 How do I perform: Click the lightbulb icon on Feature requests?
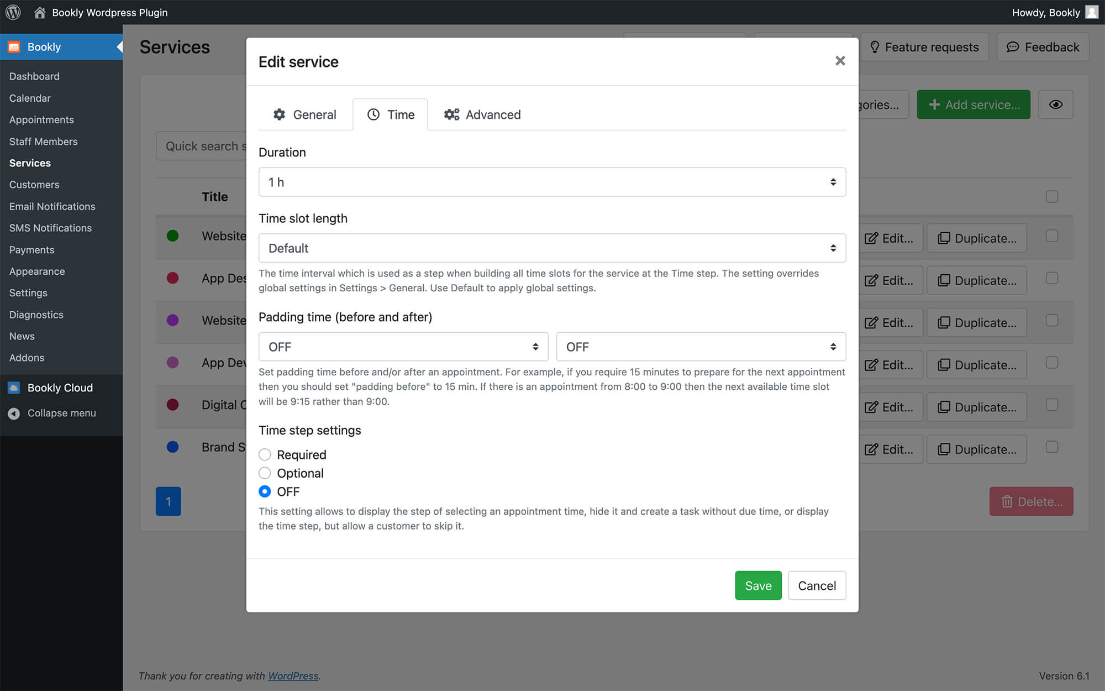tap(875, 47)
